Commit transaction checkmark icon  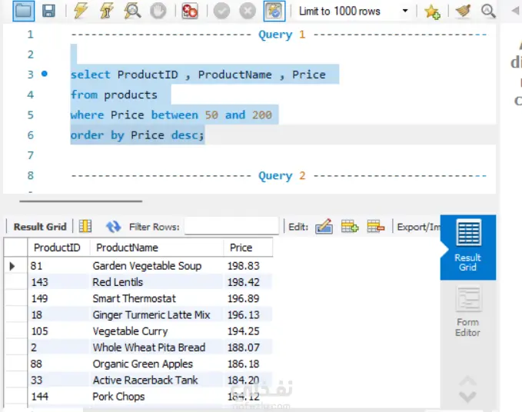point(221,11)
